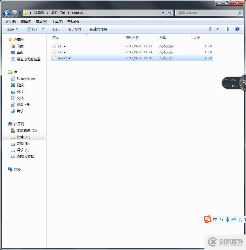
Task: Click the a2.txt file icon
Action: click(x=54, y=52)
